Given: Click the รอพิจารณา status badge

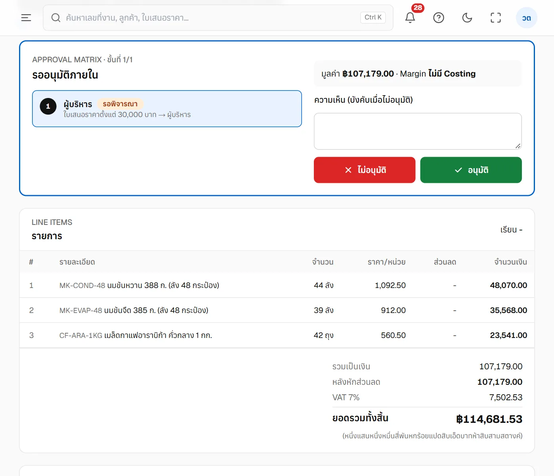Looking at the screenshot, I should tap(120, 104).
